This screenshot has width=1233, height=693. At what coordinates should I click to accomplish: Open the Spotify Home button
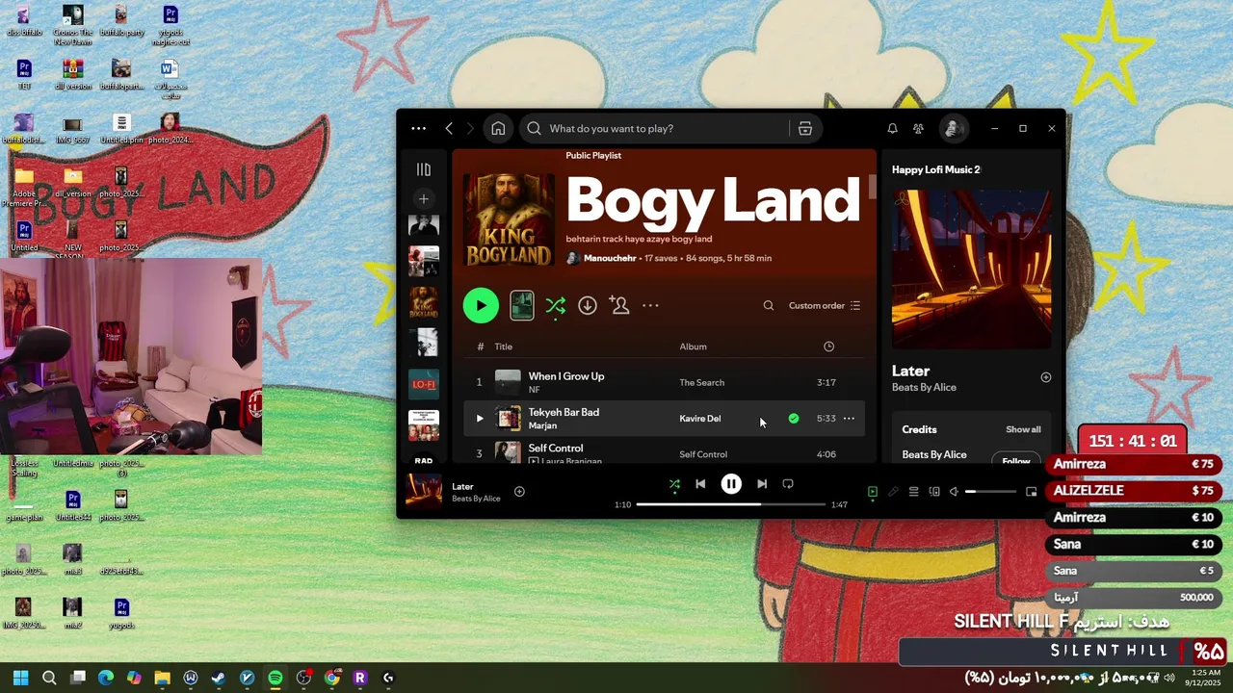(498, 128)
